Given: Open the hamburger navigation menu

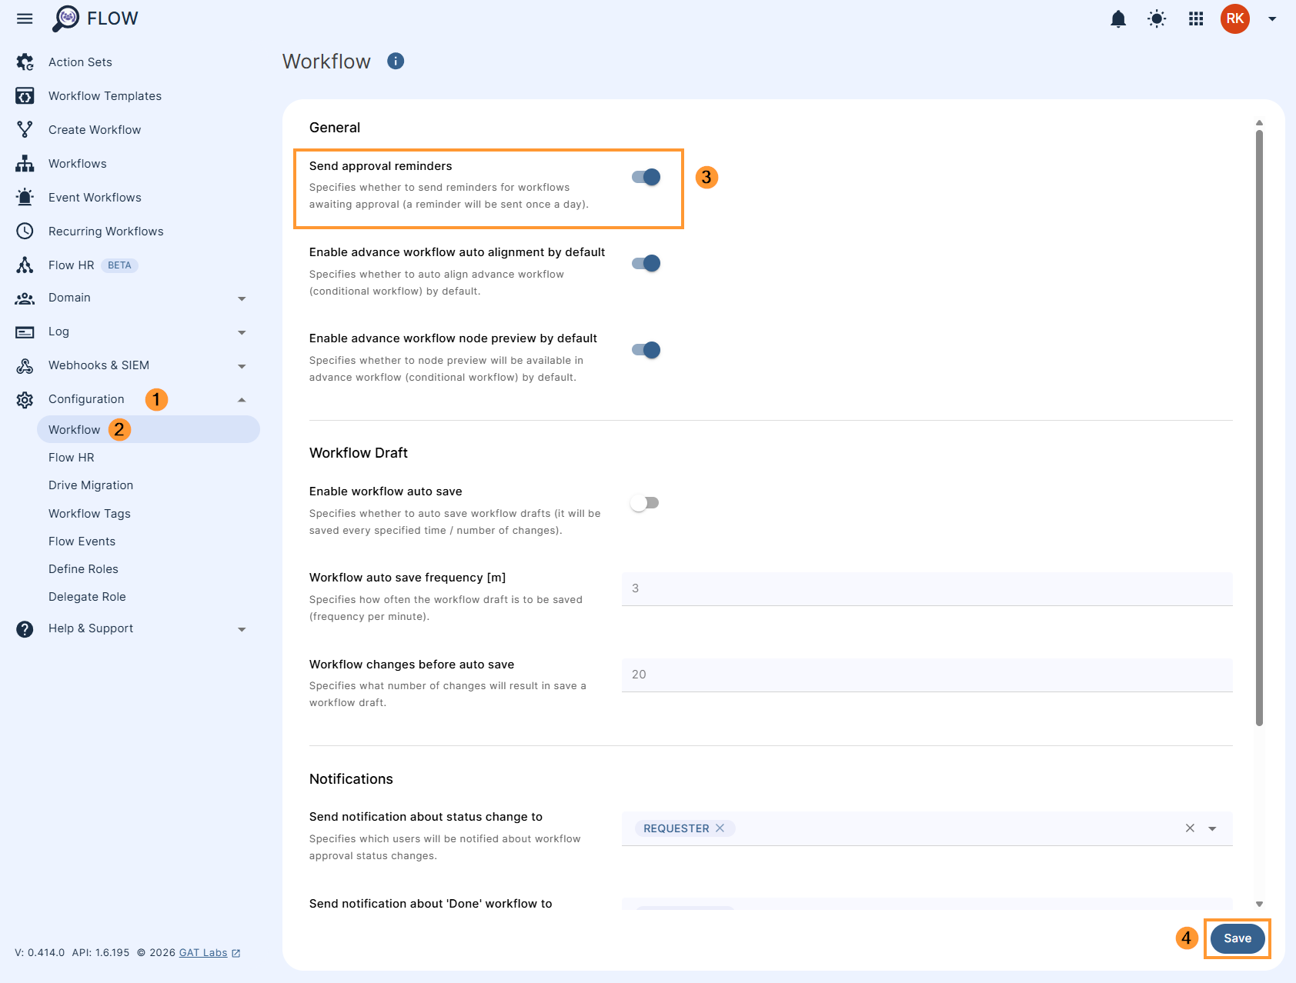Looking at the screenshot, I should pos(24,18).
